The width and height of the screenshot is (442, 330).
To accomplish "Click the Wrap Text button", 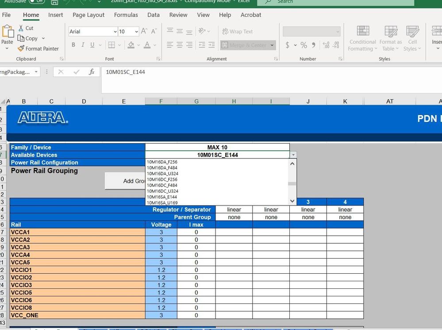I will click(237, 31).
